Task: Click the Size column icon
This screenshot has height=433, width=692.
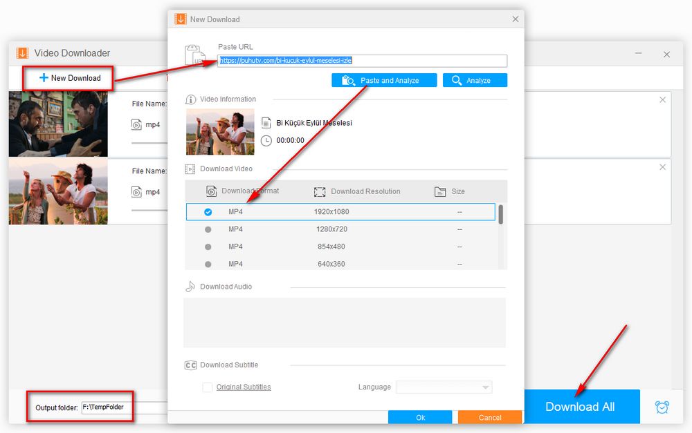Action: tap(440, 191)
